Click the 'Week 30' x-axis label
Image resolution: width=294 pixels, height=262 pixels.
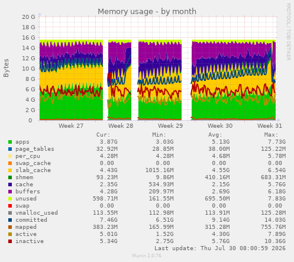click(x=220, y=126)
